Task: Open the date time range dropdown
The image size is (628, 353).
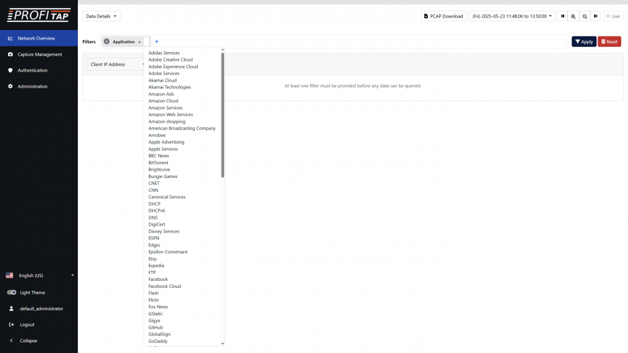Action: 512,16
